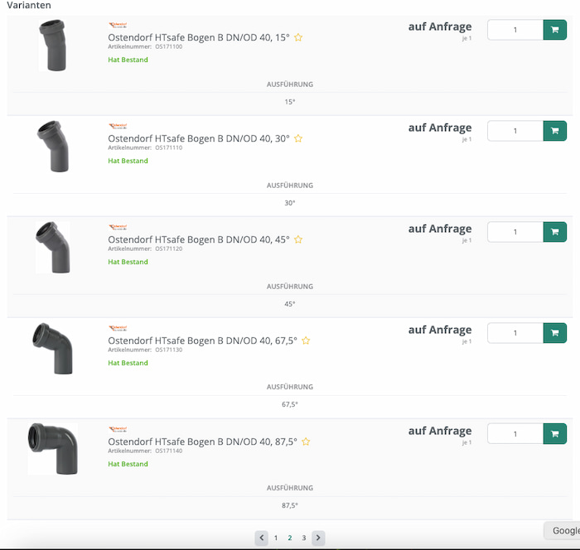Add the 30° Bogen to cart
The image size is (580, 550).
[x=555, y=131]
